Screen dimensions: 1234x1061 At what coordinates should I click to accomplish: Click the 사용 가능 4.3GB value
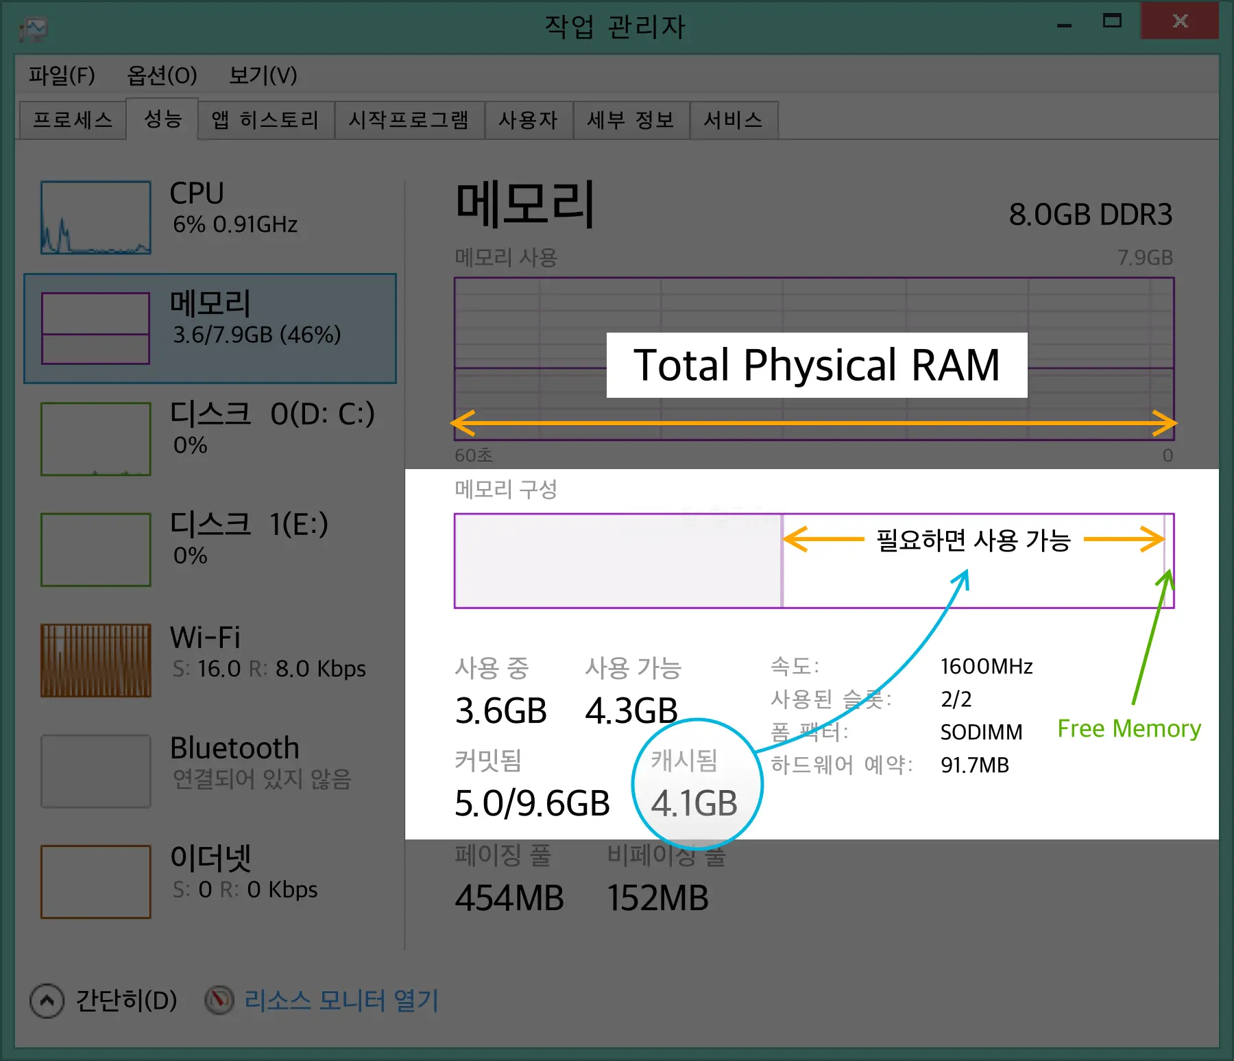631,711
